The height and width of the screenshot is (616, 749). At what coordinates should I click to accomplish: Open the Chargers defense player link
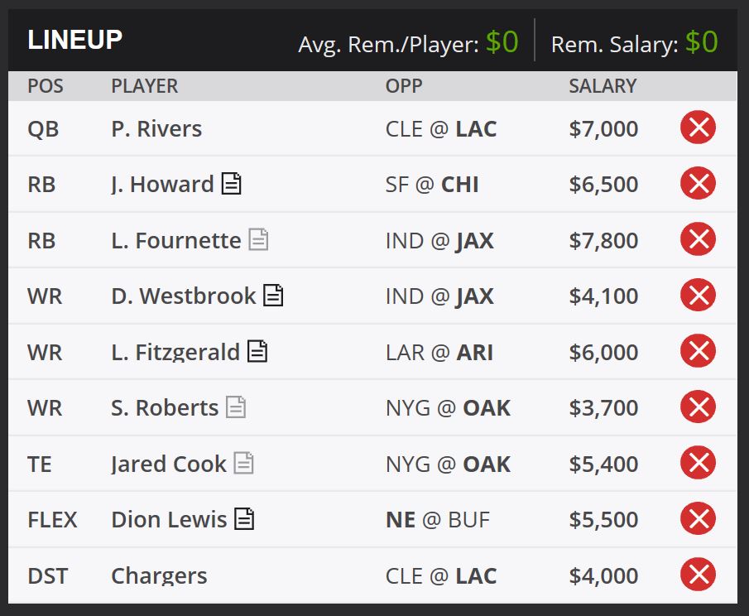pos(159,576)
